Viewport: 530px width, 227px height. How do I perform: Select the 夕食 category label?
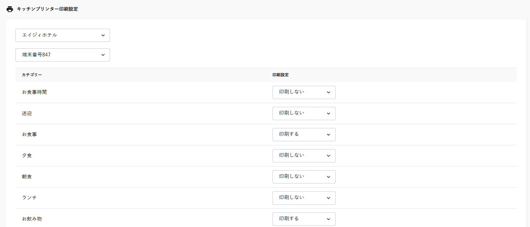tap(27, 156)
